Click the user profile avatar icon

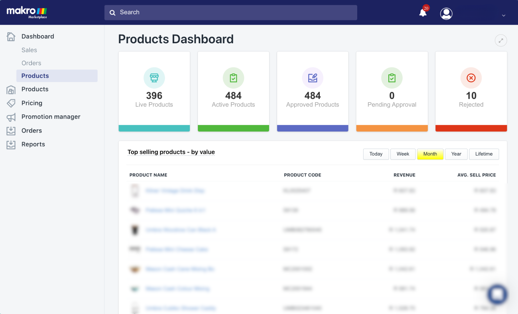tap(446, 14)
